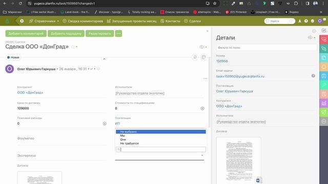Select the Мы option in the dropdown list

[160, 135]
